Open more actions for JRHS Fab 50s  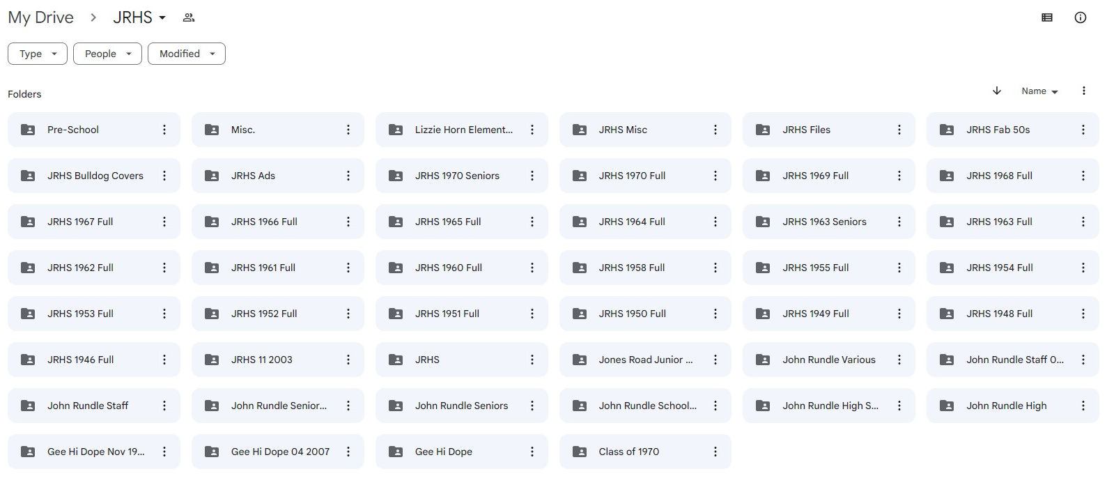pos(1083,130)
